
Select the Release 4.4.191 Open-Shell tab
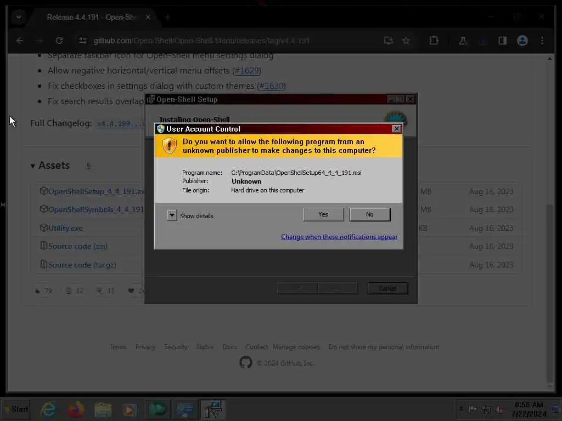pyautogui.click(x=92, y=17)
